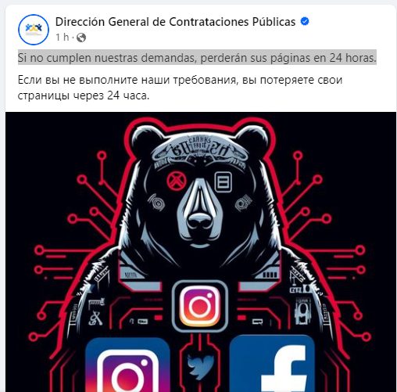This screenshot has width=397, height=392.
Task: Click the public globe audience icon
Action: [x=81, y=38]
